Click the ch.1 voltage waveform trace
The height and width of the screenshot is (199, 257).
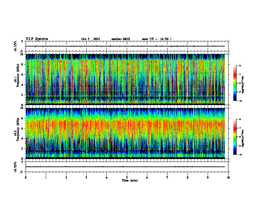[125, 46]
